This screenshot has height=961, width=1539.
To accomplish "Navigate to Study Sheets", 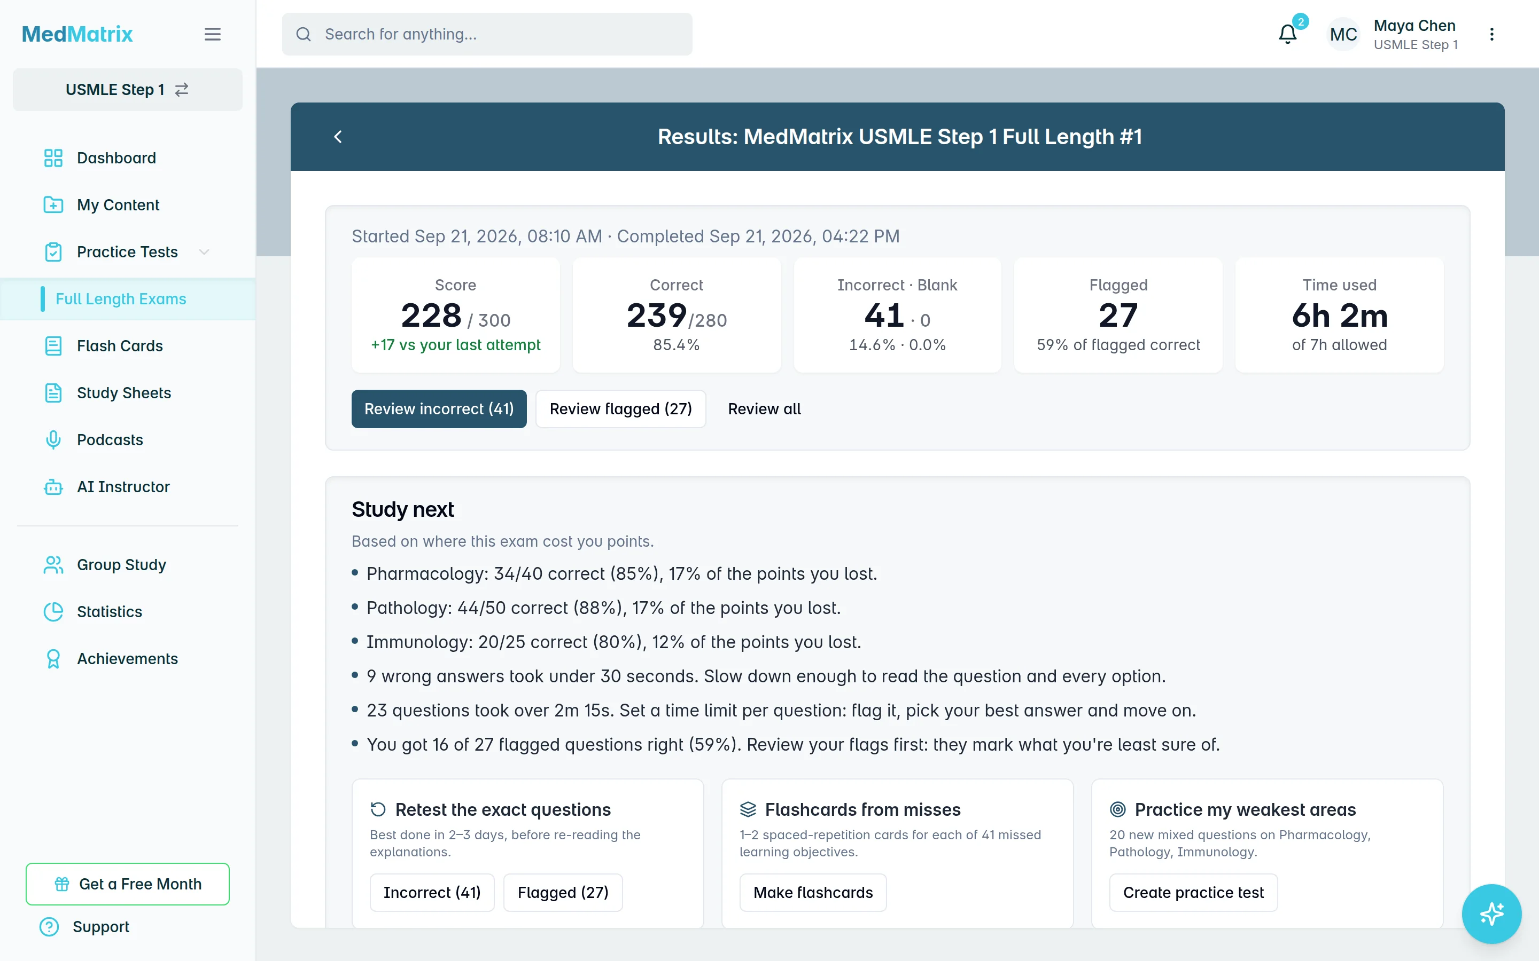I will [x=128, y=393].
